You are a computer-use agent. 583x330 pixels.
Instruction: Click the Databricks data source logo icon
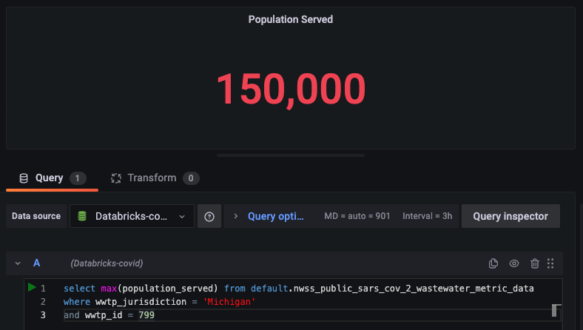pyautogui.click(x=82, y=216)
